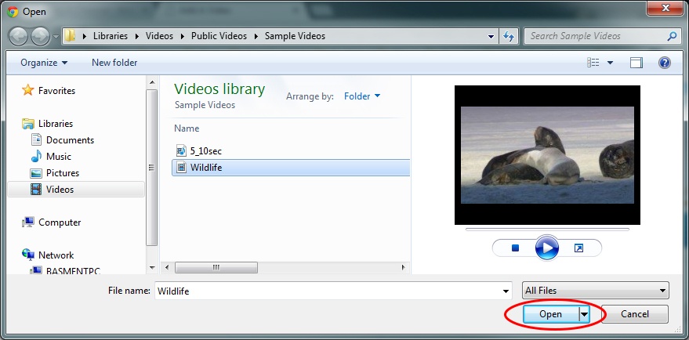This screenshot has width=689, height=340.
Task: Close the Open dialog window
Action: tap(666, 8)
